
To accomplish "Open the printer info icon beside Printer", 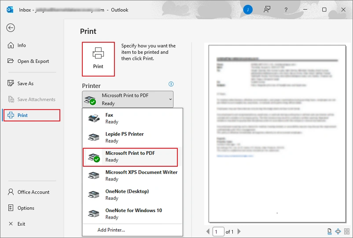I will pos(171,84).
